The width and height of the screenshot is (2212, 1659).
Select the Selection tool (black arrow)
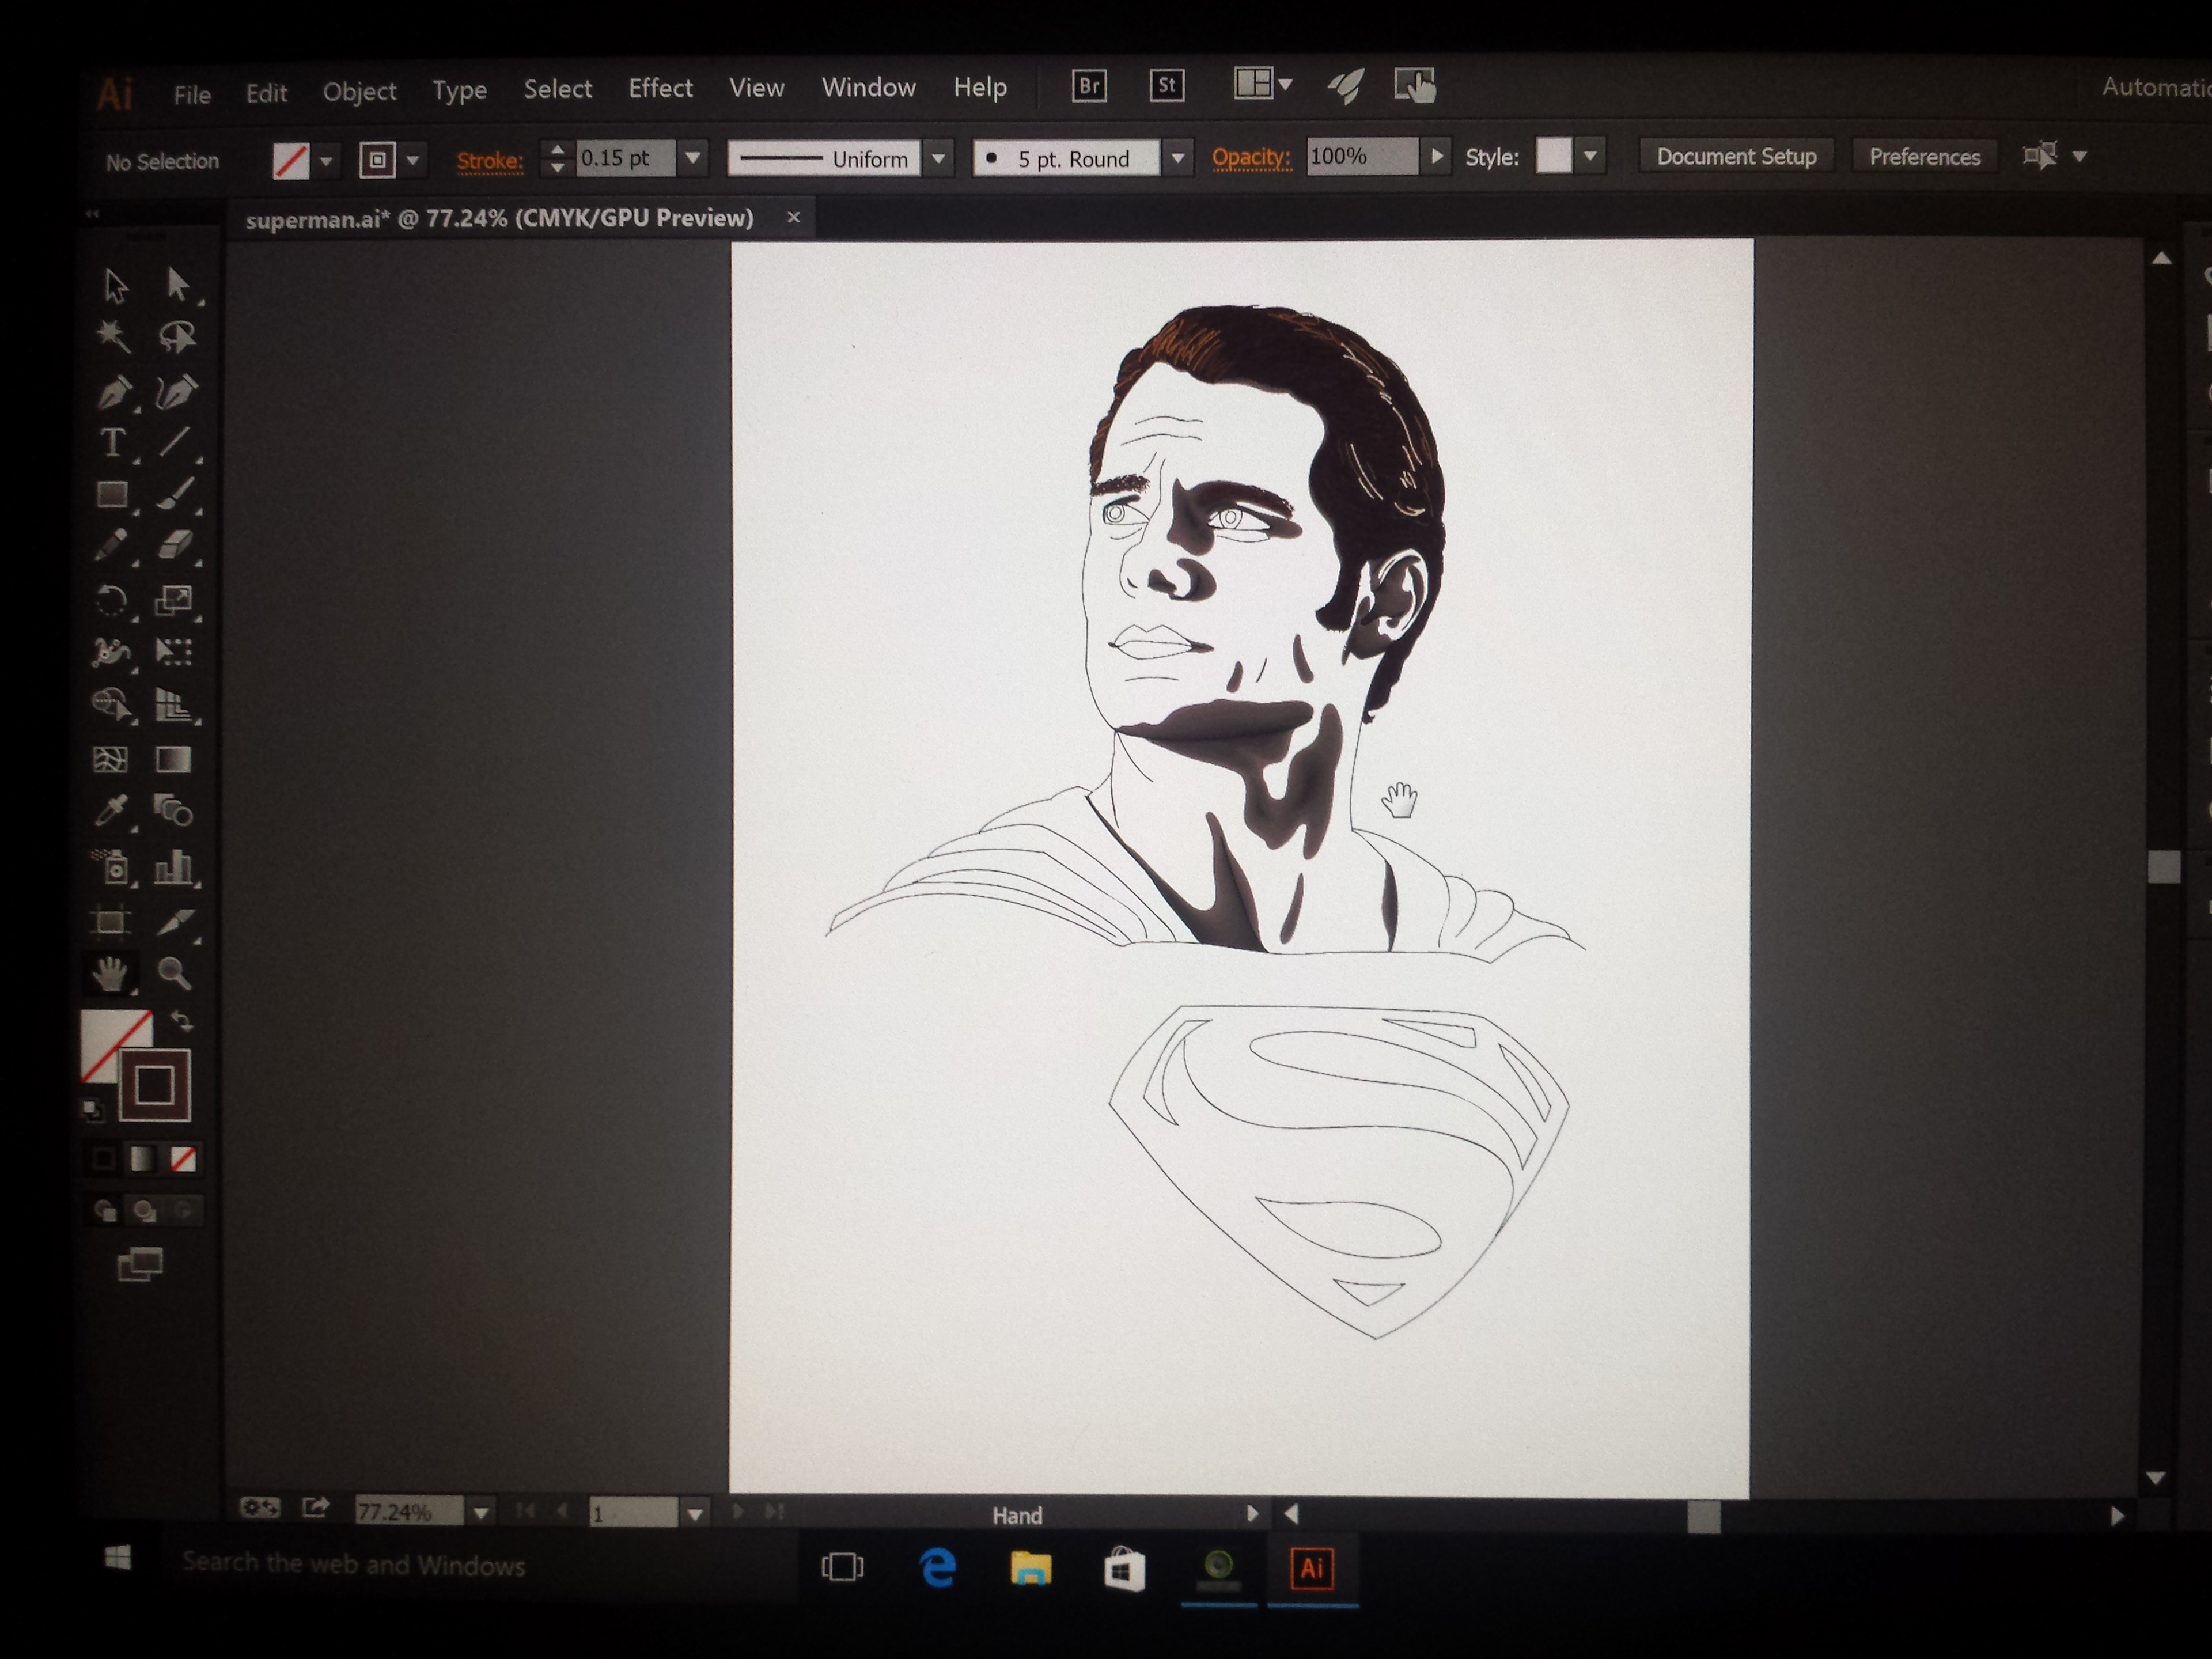point(116,286)
